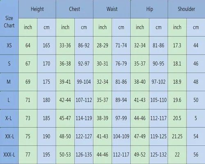
Task: Click the 99-104 chest cm cell
Action: (x=84, y=82)
